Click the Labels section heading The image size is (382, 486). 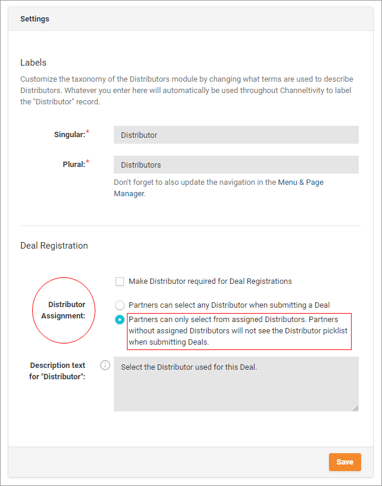point(33,63)
